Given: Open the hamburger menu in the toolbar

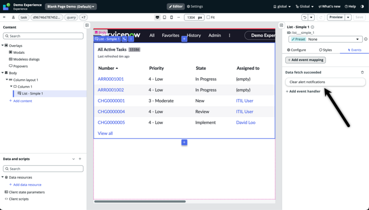Looking at the screenshot, I should pos(4,17).
